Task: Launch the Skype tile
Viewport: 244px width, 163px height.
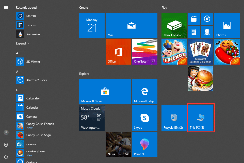Action: pos(145,118)
